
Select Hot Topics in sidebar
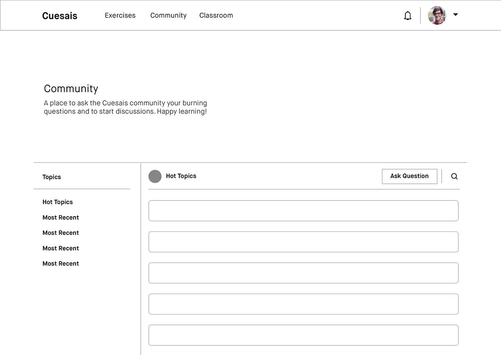tap(58, 202)
